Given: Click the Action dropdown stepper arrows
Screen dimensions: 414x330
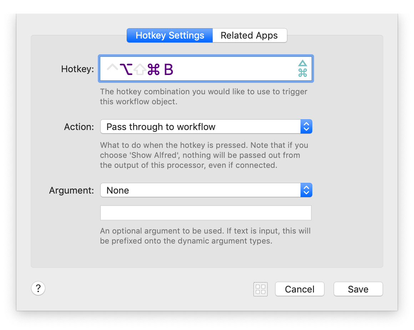Looking at the screenshot, I should (x=306, y=126).
